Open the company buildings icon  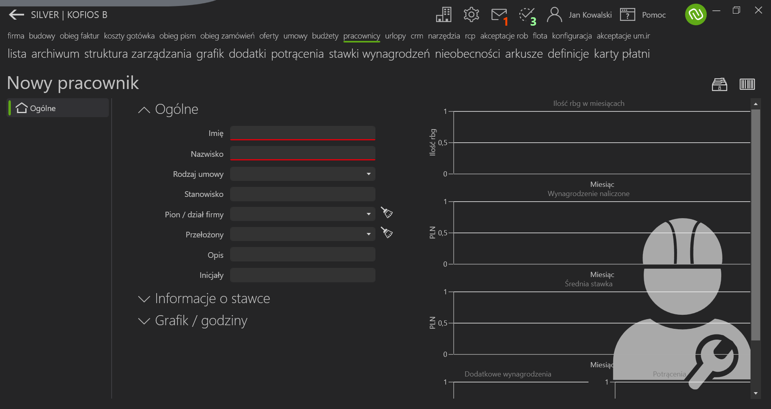click(444, 15)
